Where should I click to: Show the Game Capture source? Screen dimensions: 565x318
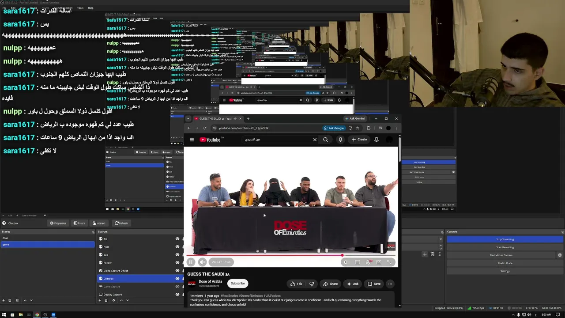click(x=177, y=287)
